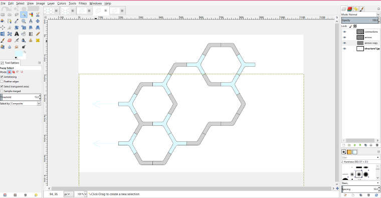
Task: Select the Free Select lasso tool
Action: (x=17, y=15)
